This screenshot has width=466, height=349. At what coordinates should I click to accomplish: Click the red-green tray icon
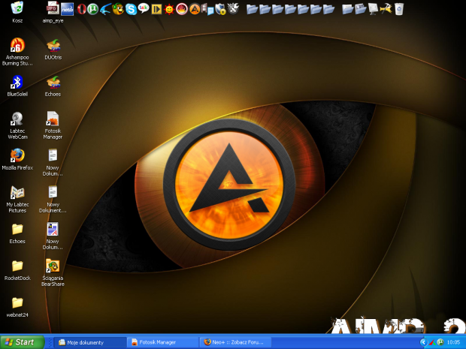(x=433, y=342)
